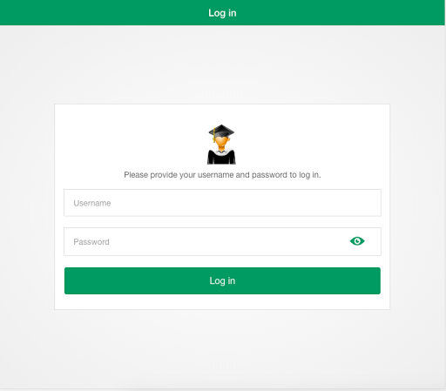Place the cursor in the Username box
The height and width of the screenshot is (391, 446).
point(222,203)
